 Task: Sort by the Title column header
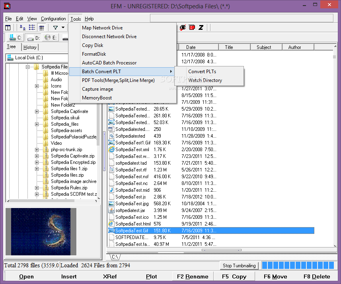coord(234,47)
